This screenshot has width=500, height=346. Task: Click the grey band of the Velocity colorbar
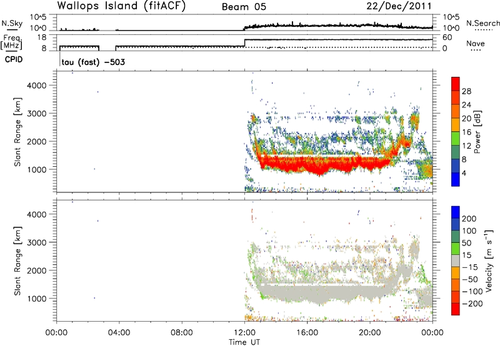point(456,260)
